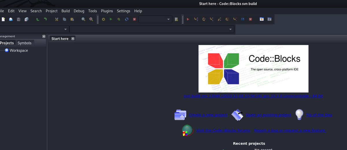Click the Rebuild circular arrows icon
347x150 pixels.
point(127,19)
